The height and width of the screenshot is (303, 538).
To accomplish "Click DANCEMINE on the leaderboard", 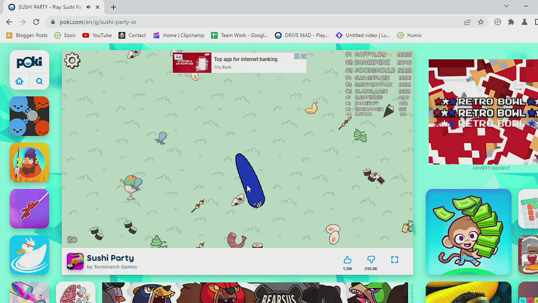I will point(372,62).
